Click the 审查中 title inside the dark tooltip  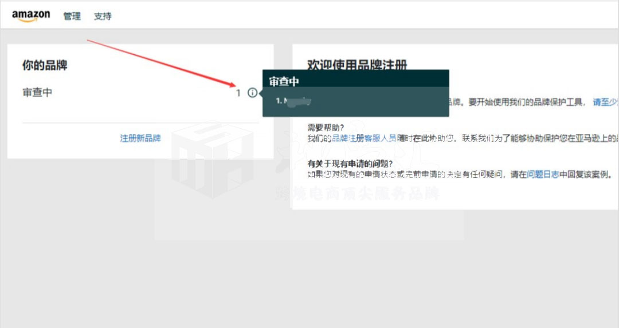tap(284, 81)
